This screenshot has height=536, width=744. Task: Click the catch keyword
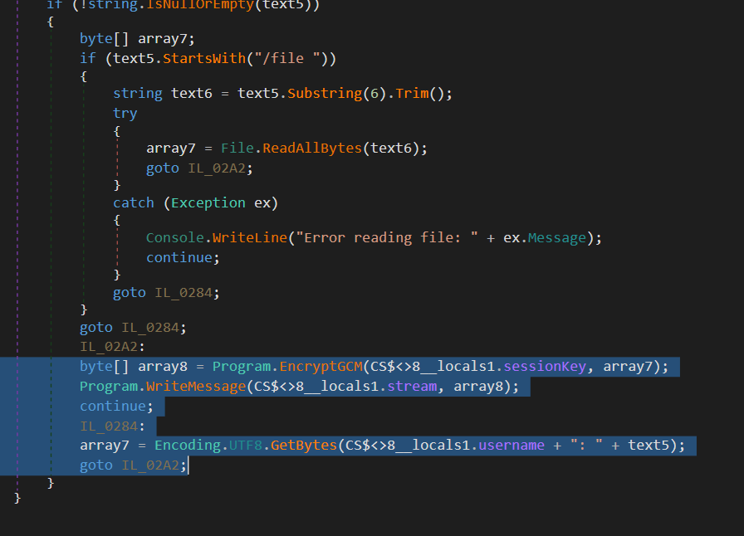click(134, 203)
